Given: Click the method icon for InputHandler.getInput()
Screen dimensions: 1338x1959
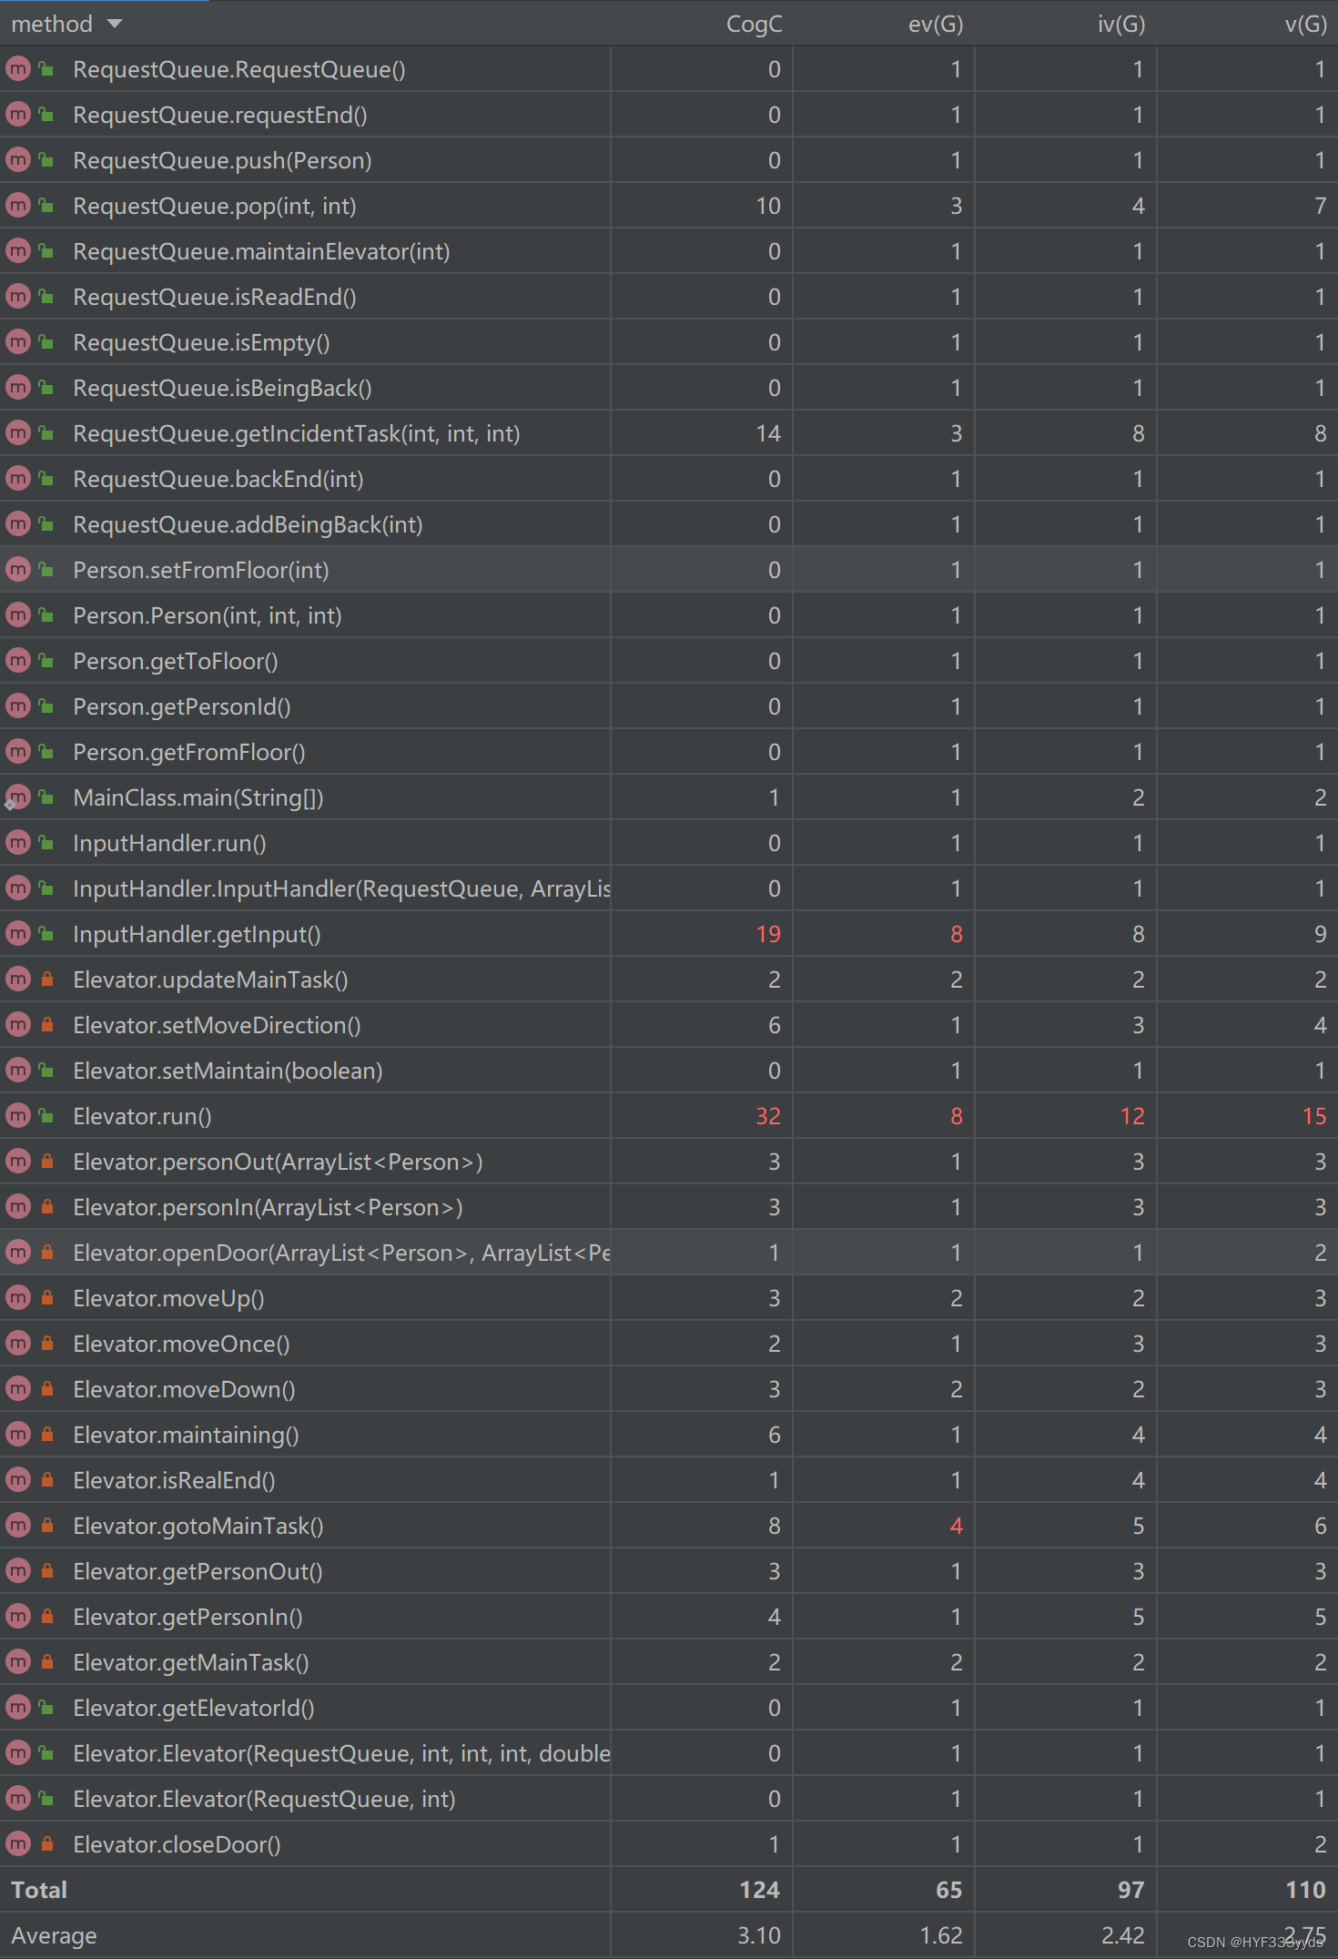Looking at the screenshot, I should (x=18, y=934).
